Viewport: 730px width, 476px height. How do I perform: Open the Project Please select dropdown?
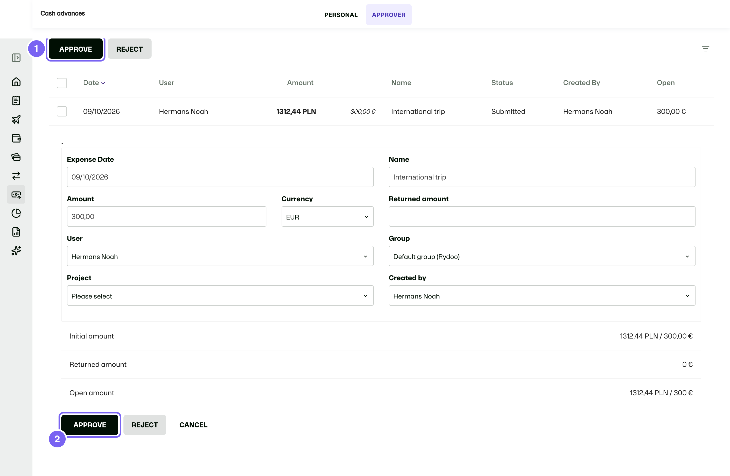click(220, 295)
